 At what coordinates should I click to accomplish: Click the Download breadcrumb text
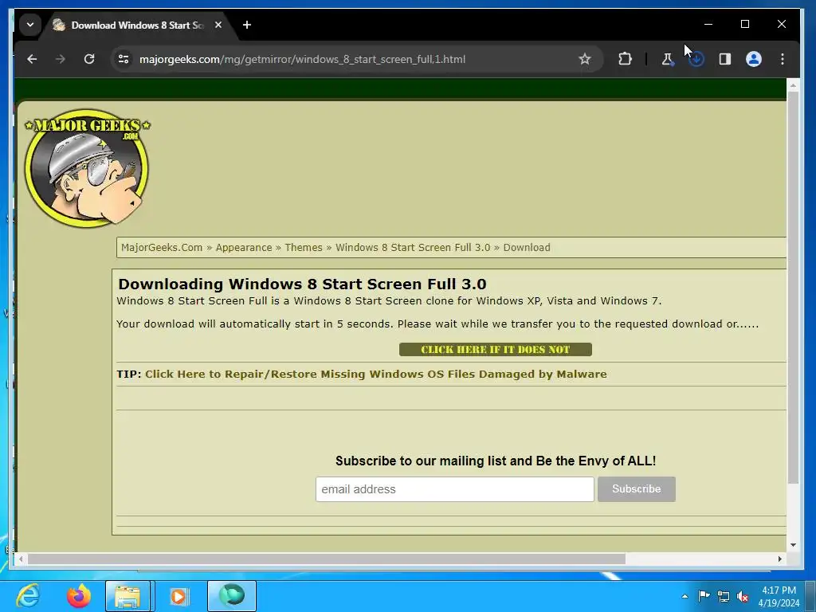point(527,248)
